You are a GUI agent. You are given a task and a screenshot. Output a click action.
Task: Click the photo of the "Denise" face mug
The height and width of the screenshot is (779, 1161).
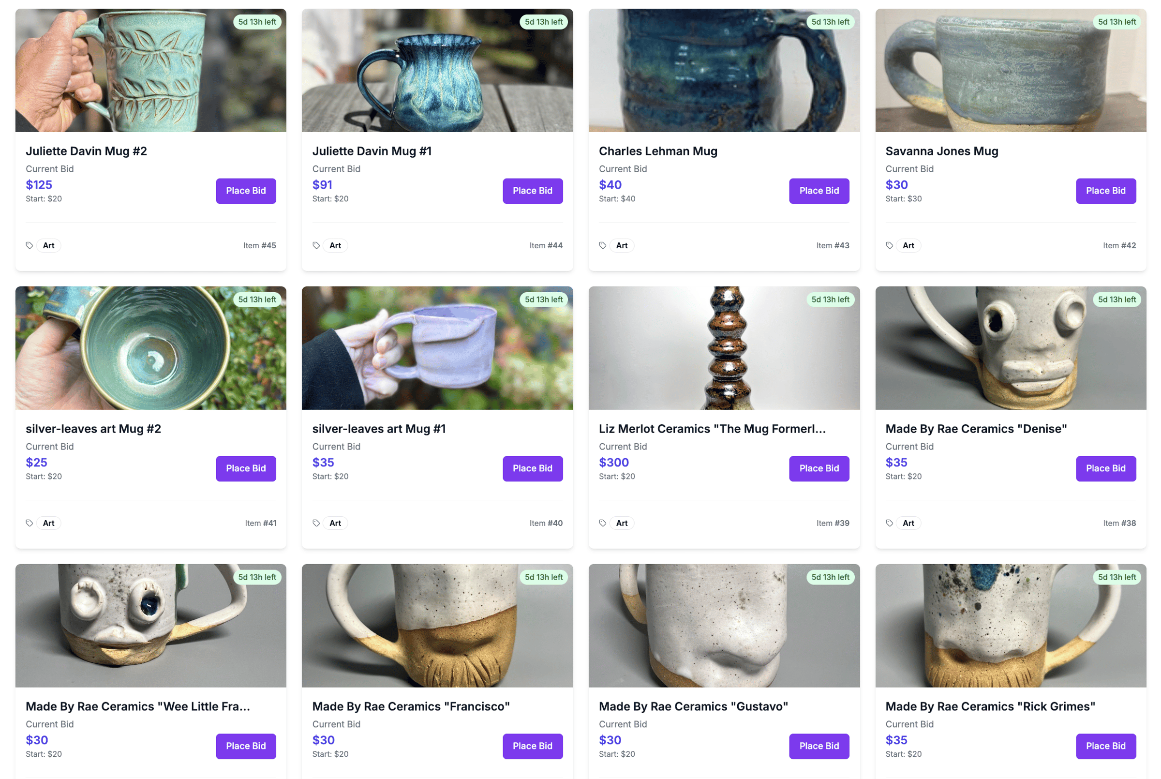click(x=1011, y=348)
